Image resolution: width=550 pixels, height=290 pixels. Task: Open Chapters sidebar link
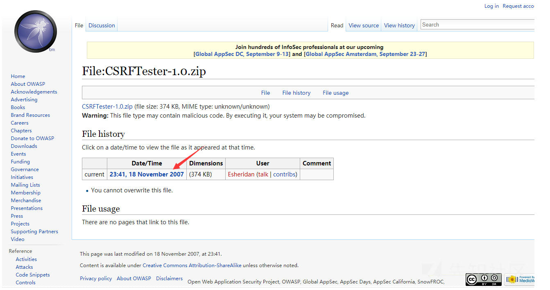(x=21, y=131)
